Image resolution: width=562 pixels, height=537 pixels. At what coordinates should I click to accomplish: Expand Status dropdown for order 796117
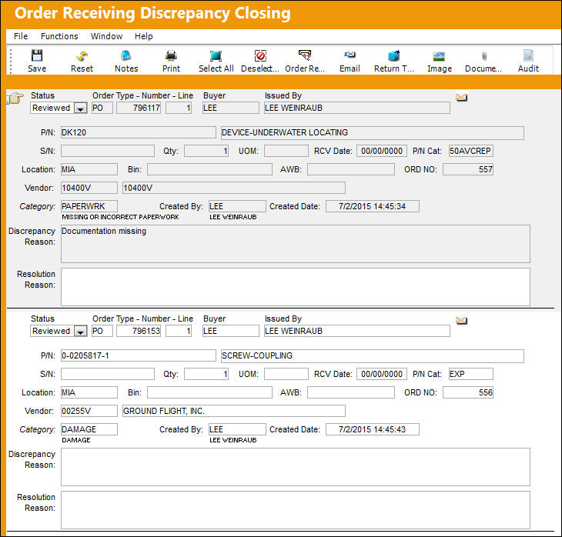click(80, 108)
